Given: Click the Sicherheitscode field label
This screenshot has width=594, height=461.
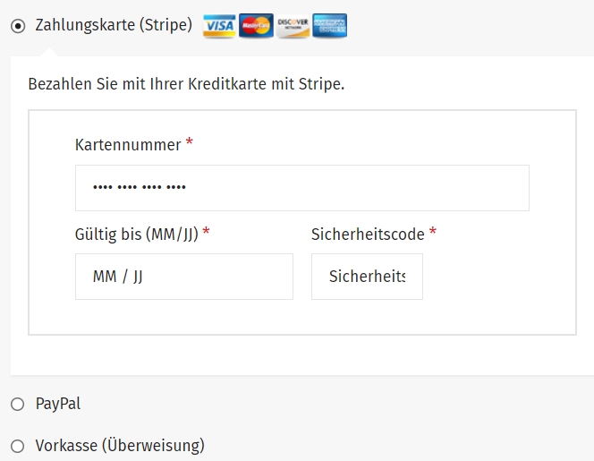Looking at the screenshot, I should click(368, 235).
